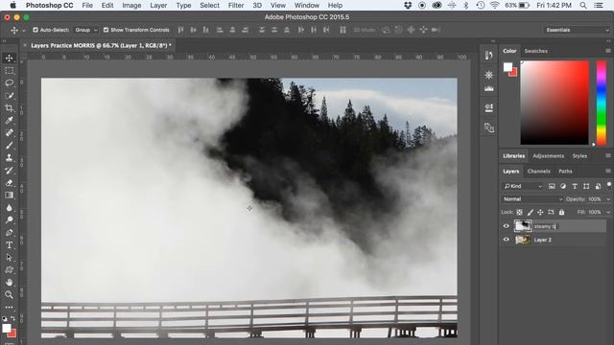Hide the steamy layer eye icon
The height and width of the screenshot is (345, 614).
click(506, 226)
